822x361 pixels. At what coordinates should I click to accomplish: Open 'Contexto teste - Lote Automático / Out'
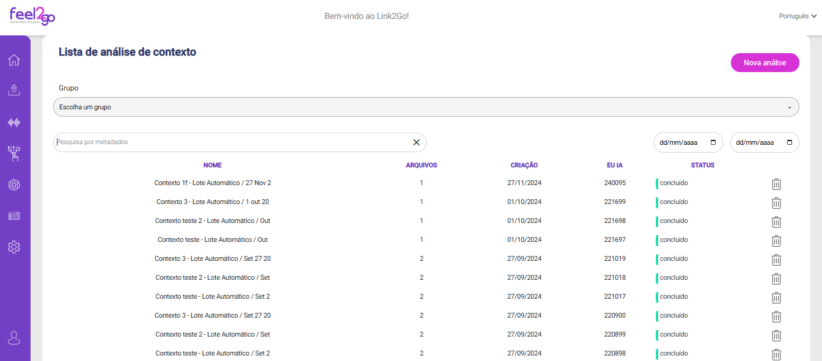coord(213,239)
